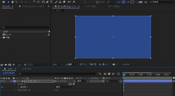
Task: Select the Pen tool
Action: pos(47,2)
